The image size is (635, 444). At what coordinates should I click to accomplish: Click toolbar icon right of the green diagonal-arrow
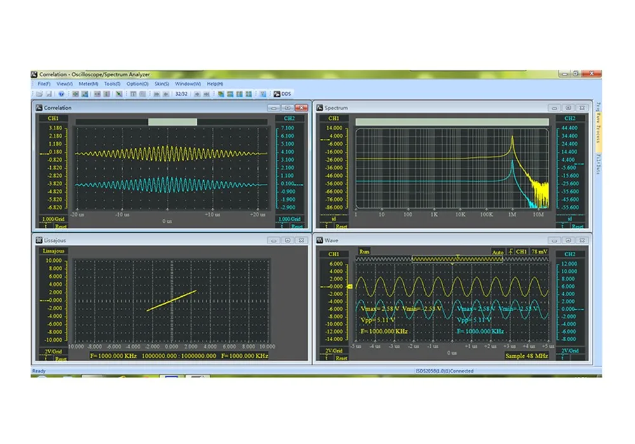click(x=133, y=94)
